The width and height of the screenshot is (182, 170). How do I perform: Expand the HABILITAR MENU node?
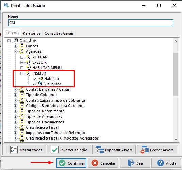point(22,68)
